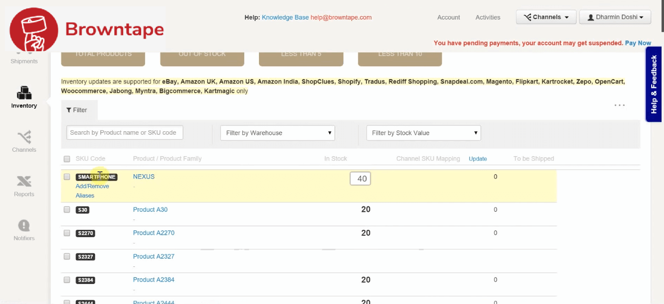Open the Help & Feedback side tab

pyautogui.click(x=654, y=84)
